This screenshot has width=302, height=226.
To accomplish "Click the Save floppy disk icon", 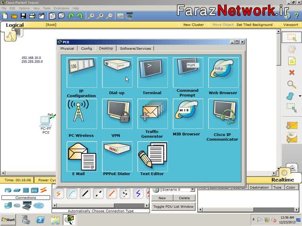I will pyautogui.click(x=23, y=16).
